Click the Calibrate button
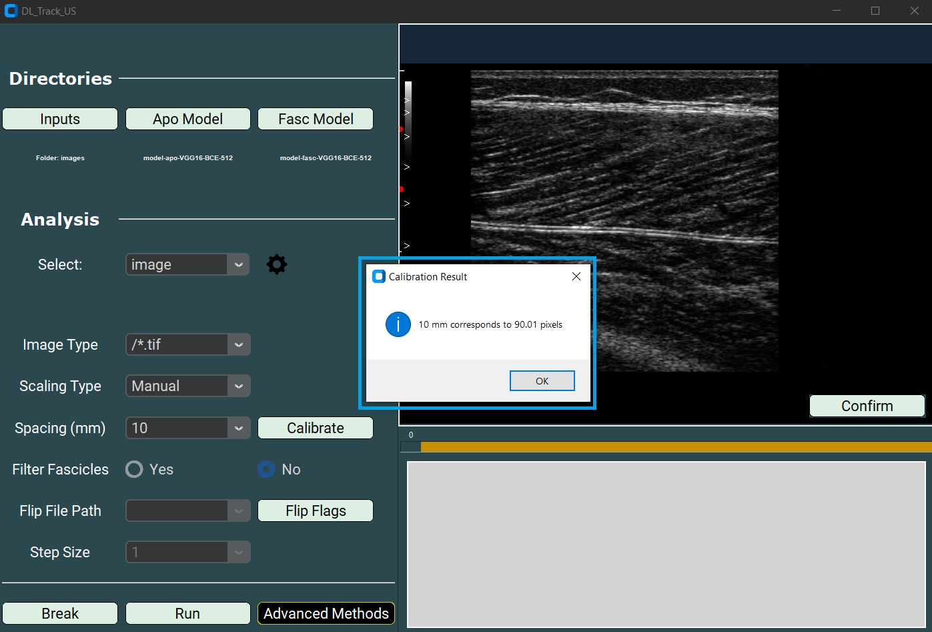 [315, 428]
